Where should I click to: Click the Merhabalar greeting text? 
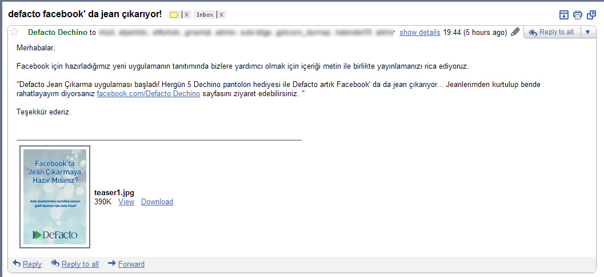coord(36,48)
